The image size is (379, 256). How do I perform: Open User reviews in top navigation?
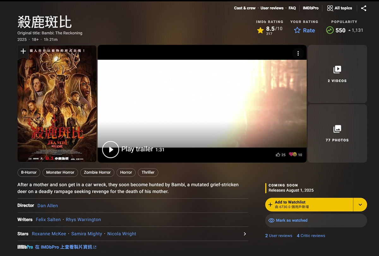[272, 8]
